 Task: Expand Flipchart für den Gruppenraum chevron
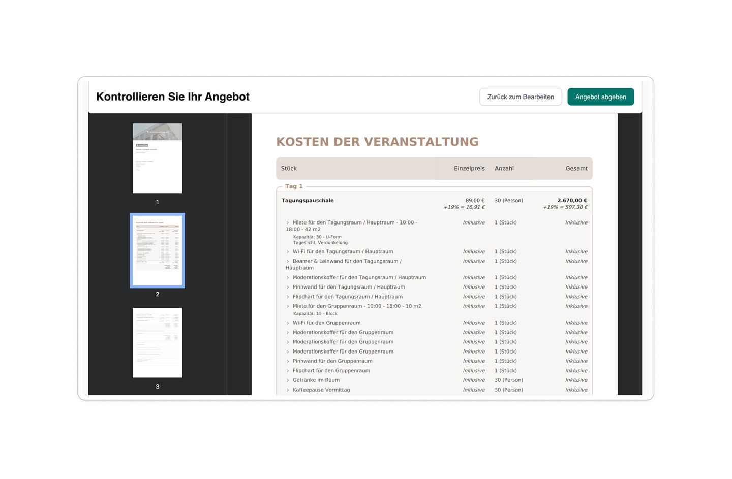tap(288, 371)
